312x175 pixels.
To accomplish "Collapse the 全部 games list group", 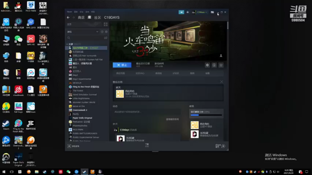I will tap(67, 44).
